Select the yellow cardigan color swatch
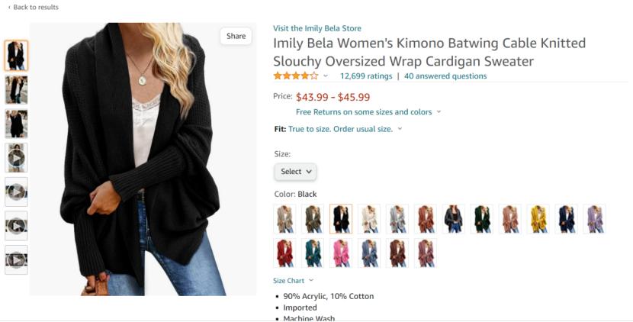The height and width of the screenshot is (322, 633). (538, 219)
